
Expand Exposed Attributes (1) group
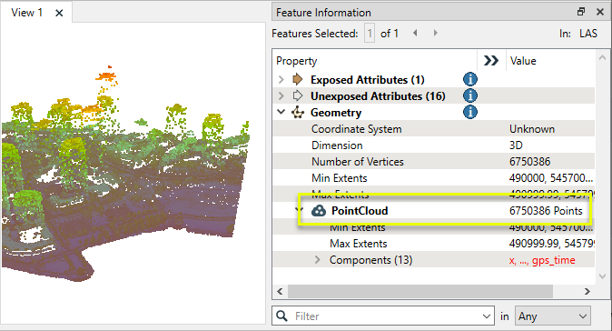click(281, 80)
